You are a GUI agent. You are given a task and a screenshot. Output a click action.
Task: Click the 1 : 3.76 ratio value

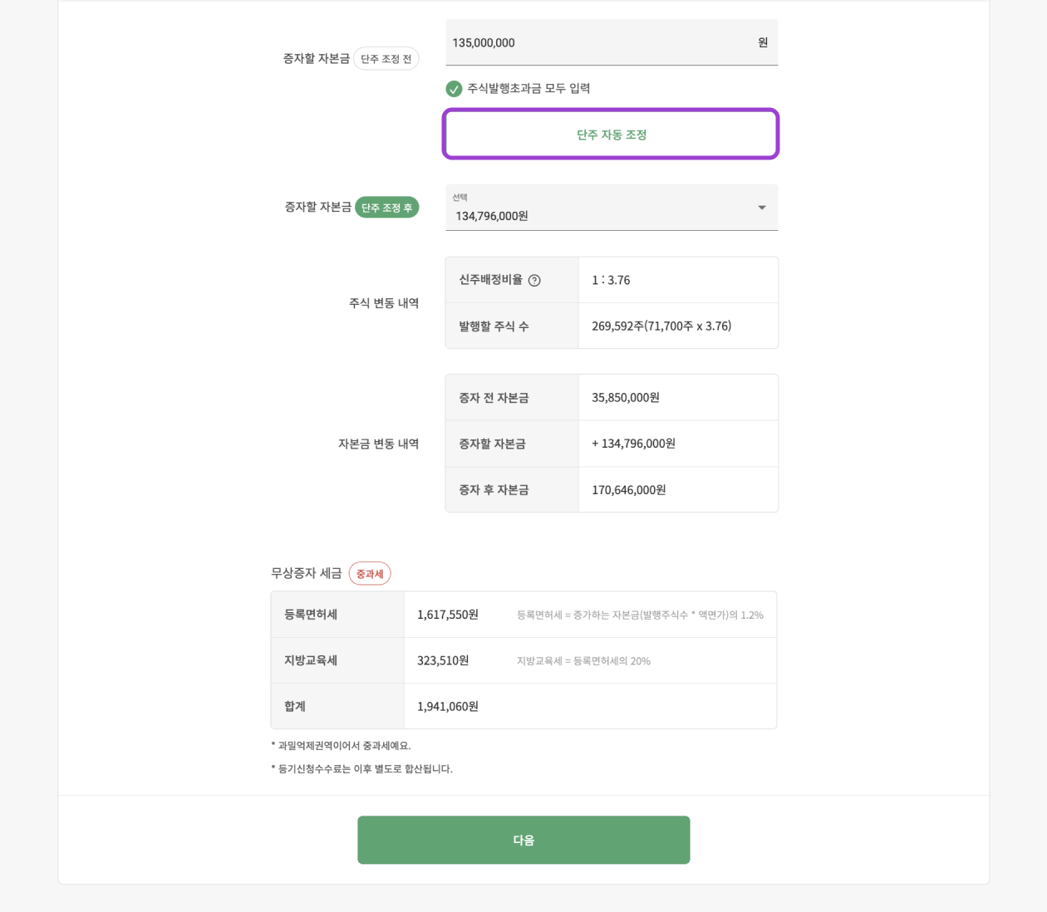[x=611, y=280]
